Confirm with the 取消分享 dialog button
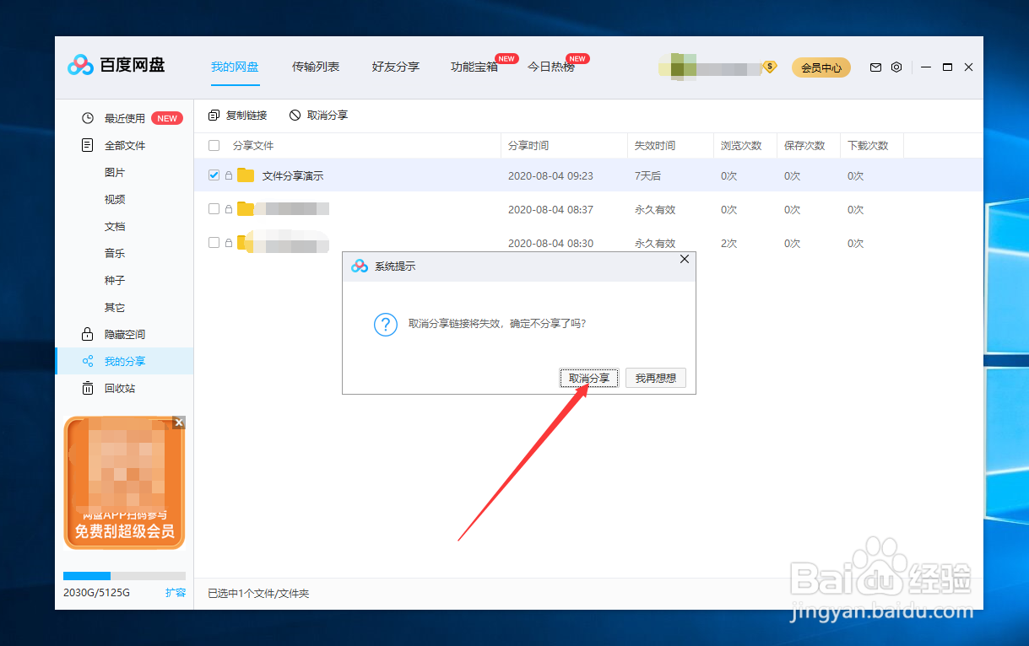Image resolution: width=1029 pixels, height=646 pixels. point(589,378)
